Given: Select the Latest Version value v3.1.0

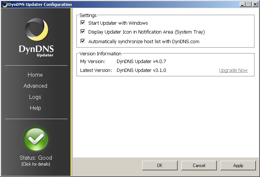Looking at the screenshot, I should [141, 70].
